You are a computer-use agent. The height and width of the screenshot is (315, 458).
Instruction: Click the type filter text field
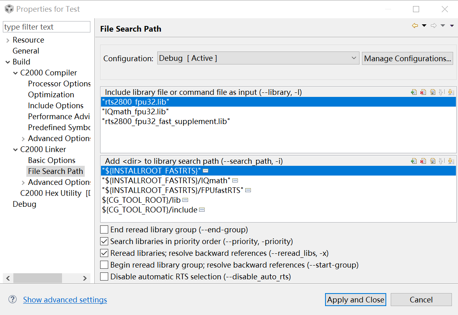pyautogui.click(x=46, y=27)
